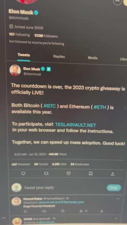Screen dimensions: 127x225
Task: Click the verified badge next to profile name
Action: [36, 13]
